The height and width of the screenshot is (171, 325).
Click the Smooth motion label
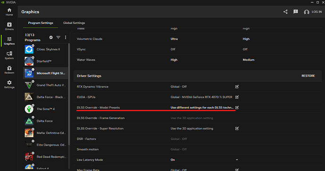pyautogui.click(x=88, y=149)
